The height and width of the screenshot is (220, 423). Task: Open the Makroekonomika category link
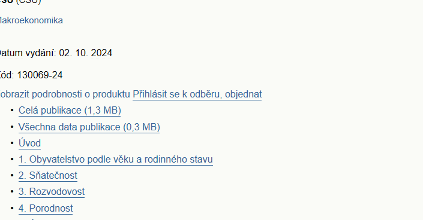[x=31, y=20]
